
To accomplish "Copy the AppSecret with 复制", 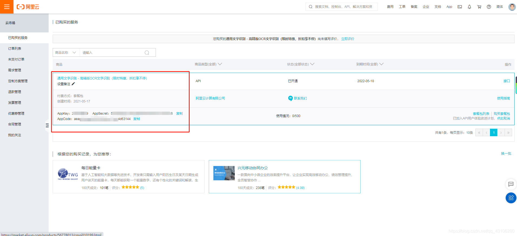I will pos(179,114).
